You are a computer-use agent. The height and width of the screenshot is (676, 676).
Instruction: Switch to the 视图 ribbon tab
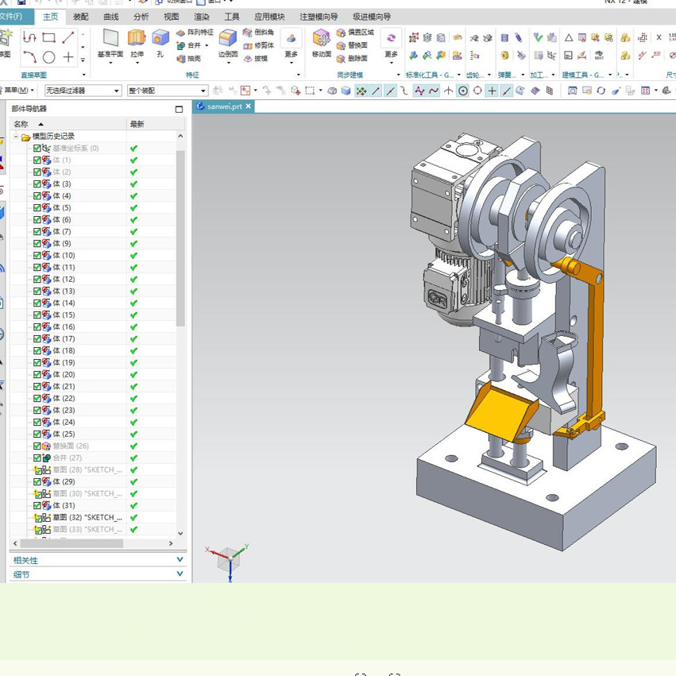pos(171,17)
